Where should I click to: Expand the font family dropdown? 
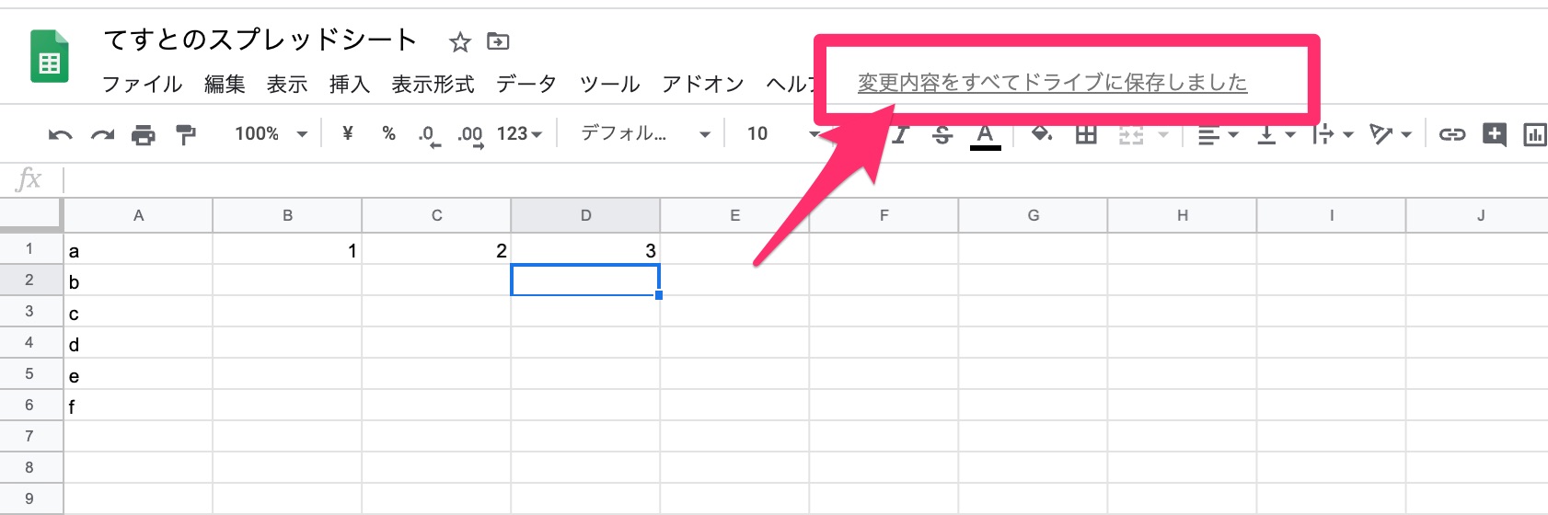click(645, 134)
